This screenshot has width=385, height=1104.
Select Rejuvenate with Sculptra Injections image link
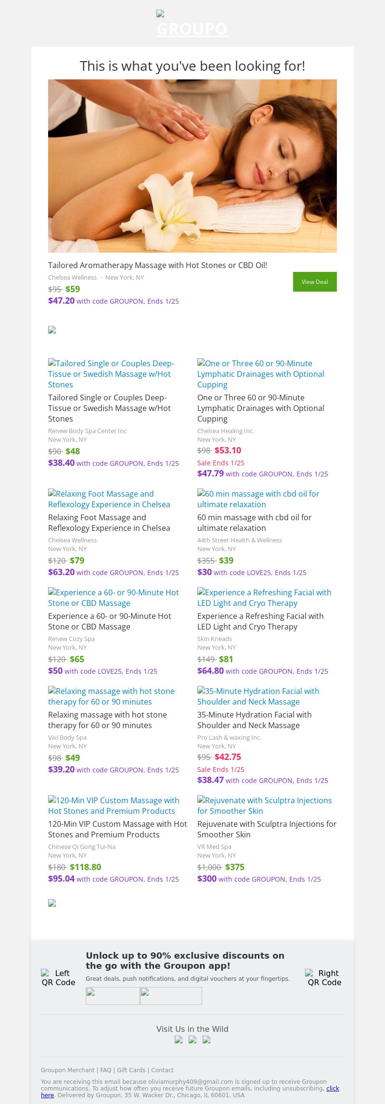(265, 805)
